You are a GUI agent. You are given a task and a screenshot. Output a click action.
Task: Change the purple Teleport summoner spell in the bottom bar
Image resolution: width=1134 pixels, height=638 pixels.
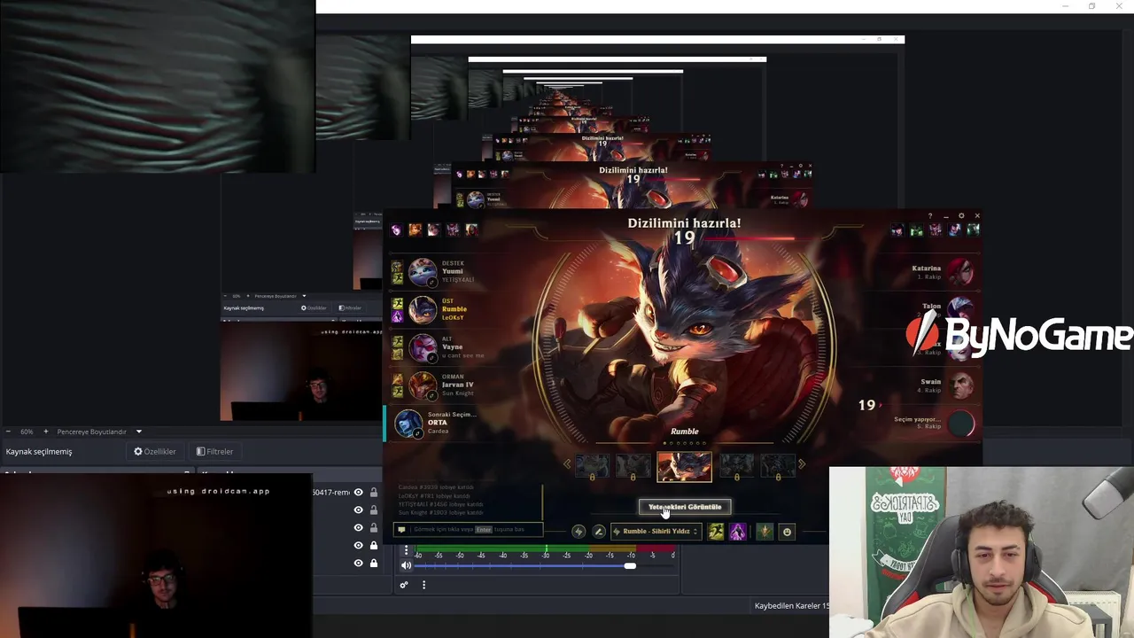[737, 532]
